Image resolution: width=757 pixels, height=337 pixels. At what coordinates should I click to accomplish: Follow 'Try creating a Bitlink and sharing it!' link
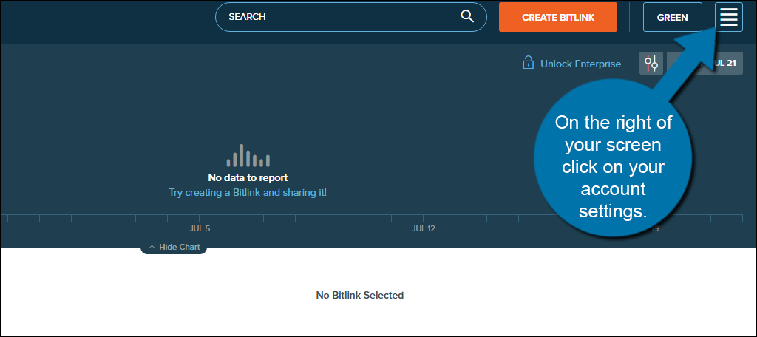pos(248,192)
